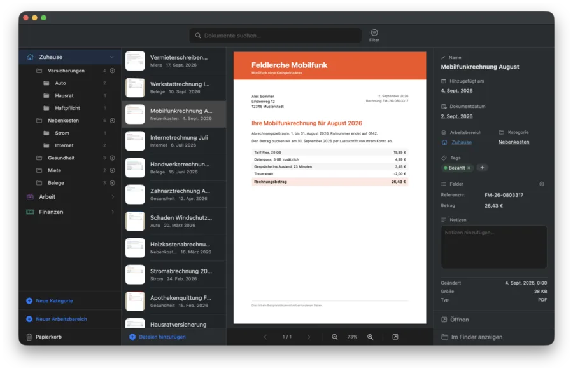Zoom in on the document preview

click(370, 337)
